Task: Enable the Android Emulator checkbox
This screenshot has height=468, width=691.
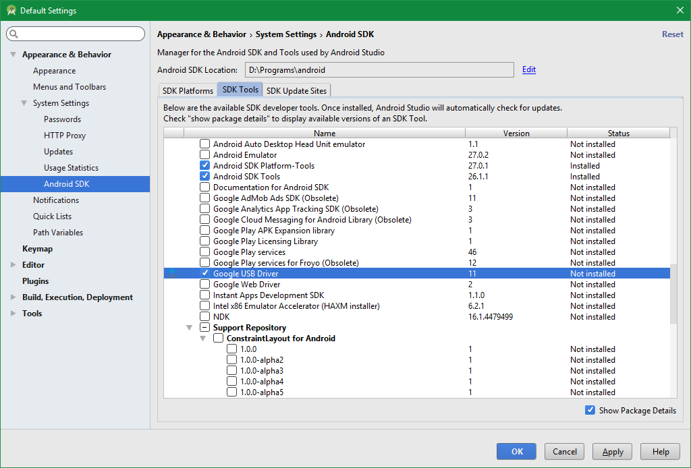Action: tap(204, 154)
